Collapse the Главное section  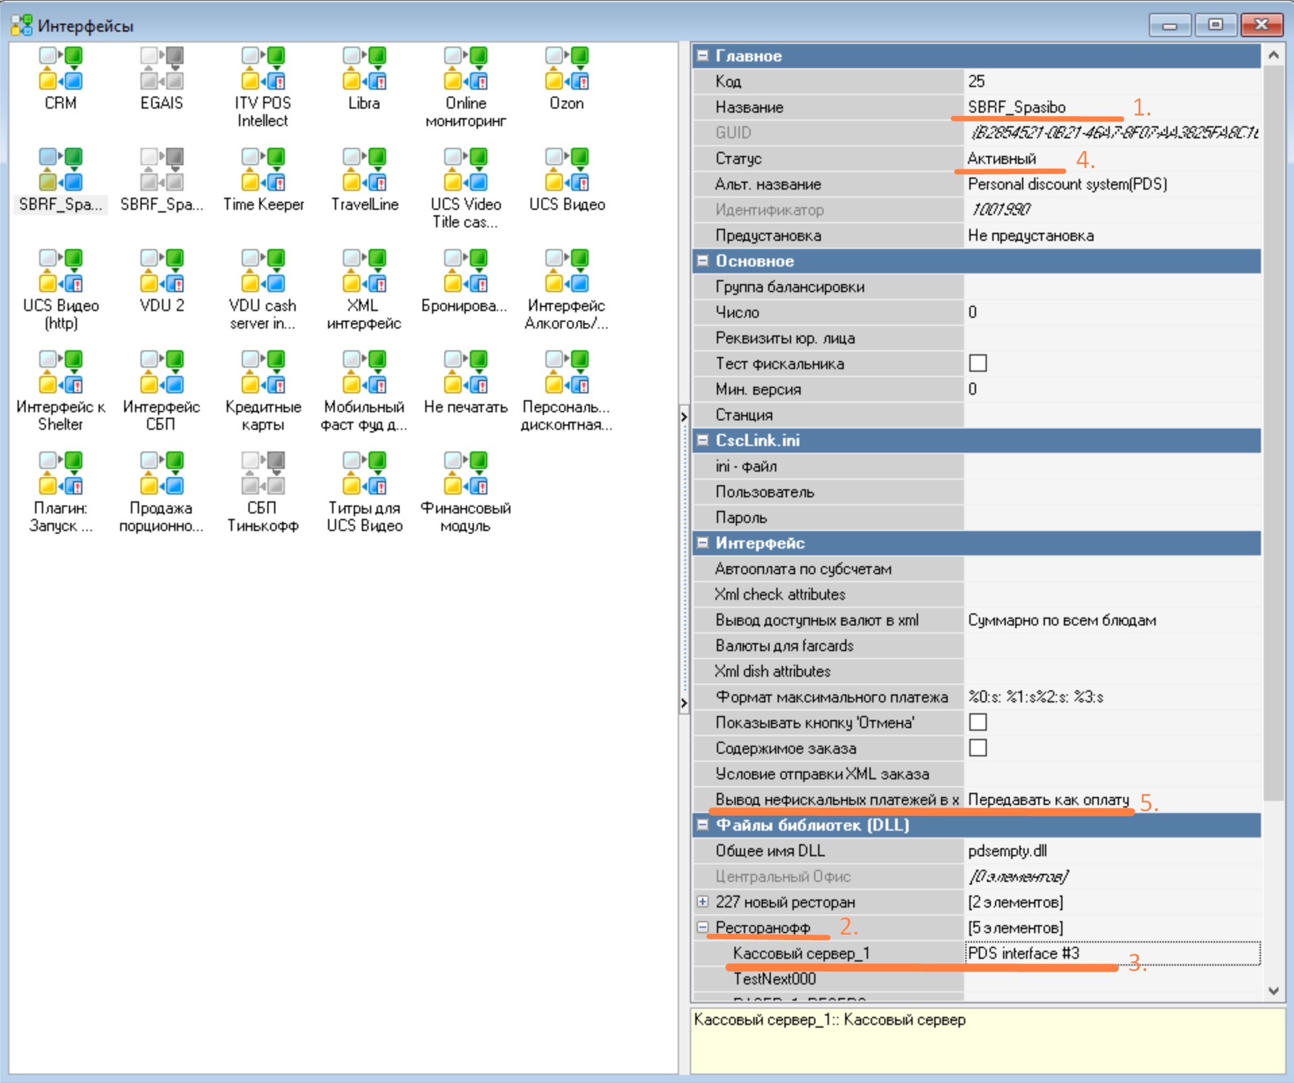coord(703,56)
